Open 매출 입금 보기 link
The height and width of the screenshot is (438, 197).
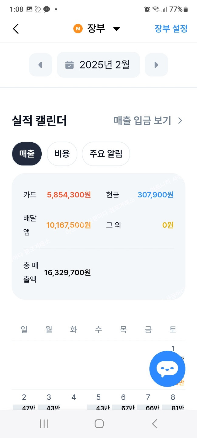[x=143, y=121]
